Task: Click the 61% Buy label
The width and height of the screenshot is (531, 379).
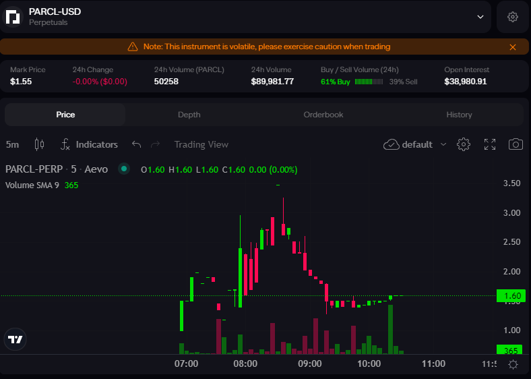Action: 336,82
